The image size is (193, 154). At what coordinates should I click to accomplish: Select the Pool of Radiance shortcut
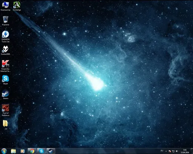[x=6, y=110]
